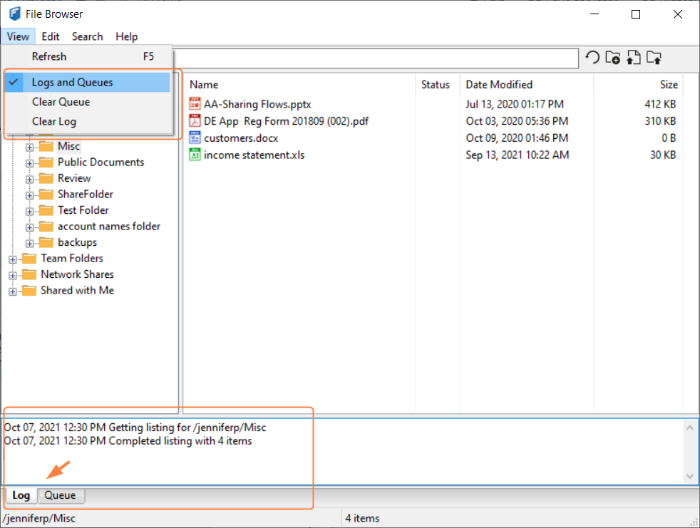Click the upload folder toolbar icon
This screenshot has width=700, height=528.
(654, 58)
